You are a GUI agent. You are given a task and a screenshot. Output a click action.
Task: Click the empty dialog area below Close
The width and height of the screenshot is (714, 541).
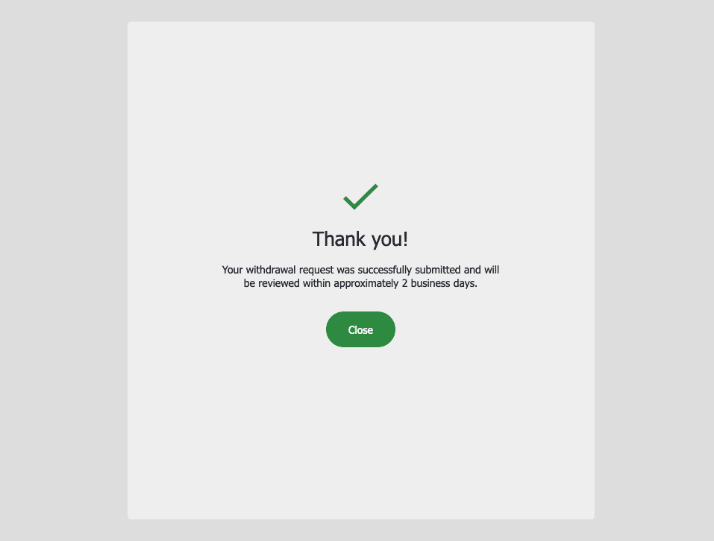[360, 432]
